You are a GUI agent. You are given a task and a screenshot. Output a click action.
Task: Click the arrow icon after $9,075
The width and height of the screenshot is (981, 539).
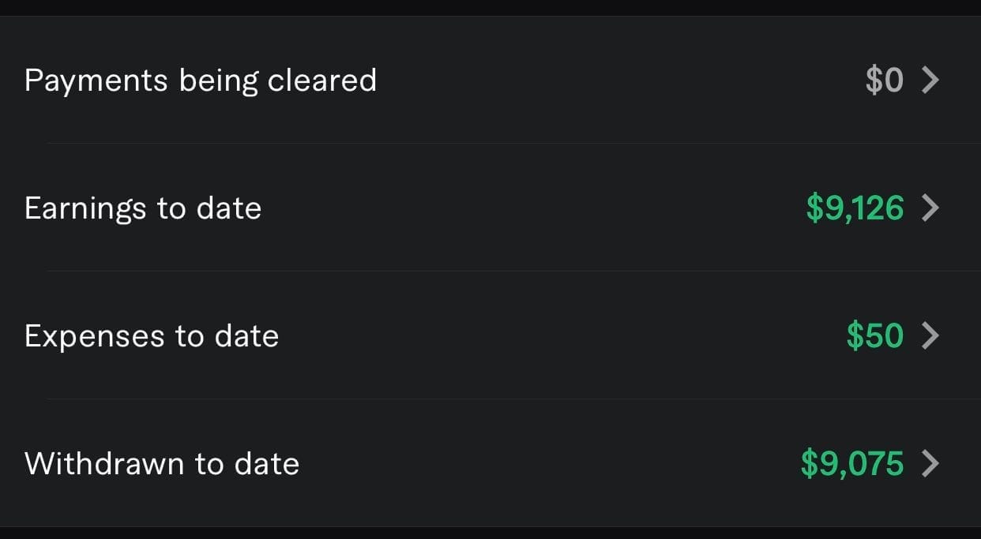930,463
